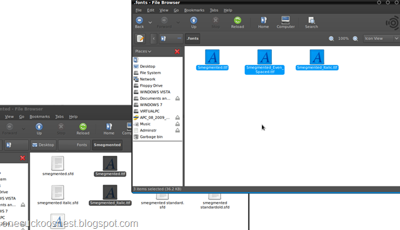Expand the Places sidebar selector
The height and width of the screenshot is (230, 400).
(x=143, y=51)
